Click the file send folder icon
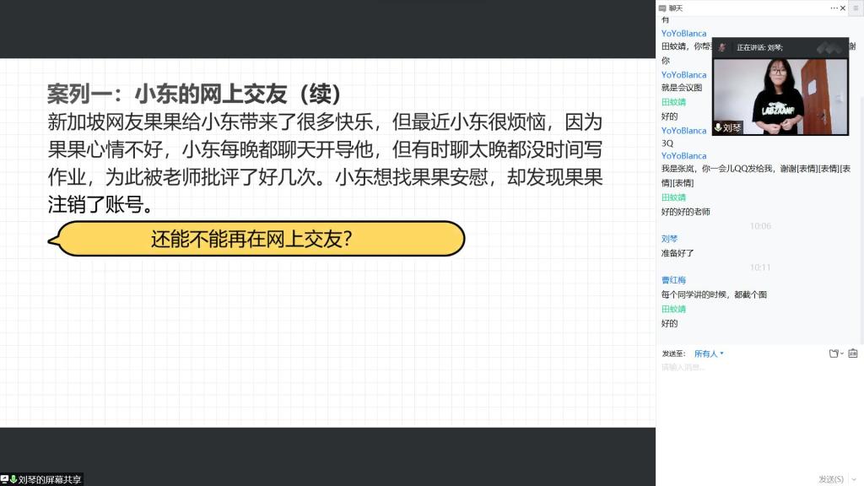The width and height of the screenshot is (864, 486). click(x=833, y=354)
